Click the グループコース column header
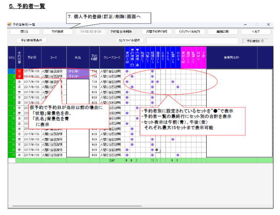 [112, 57]
